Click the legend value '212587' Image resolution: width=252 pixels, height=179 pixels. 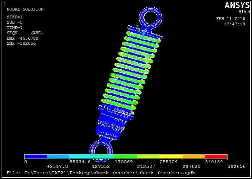146,166
